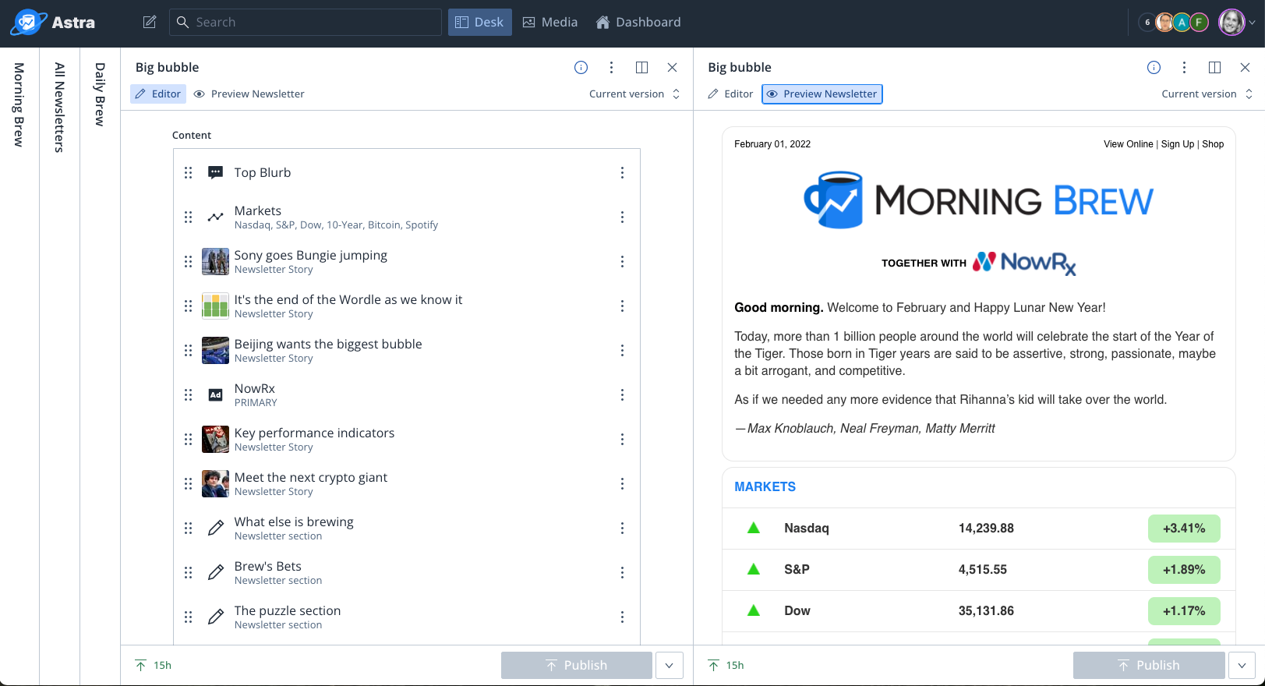Open The puzzle section item
The width and height of the screenshot is (1265, 686).
[x=407, y=617]
